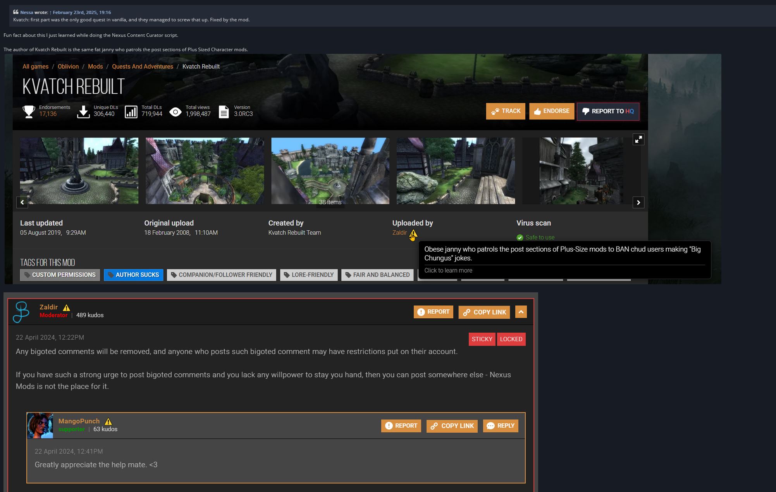Endorse the Kvatch Rebuilt mod
The width and height of the screenshot is (776, 492).
click(x=551, y=111)
